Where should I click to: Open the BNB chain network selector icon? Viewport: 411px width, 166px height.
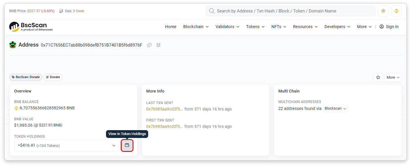(x=396, y=11)
